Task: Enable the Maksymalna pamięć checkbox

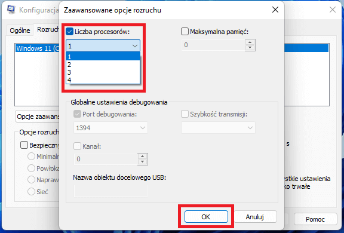Action: pyautogui.click(x=185, y=32)
